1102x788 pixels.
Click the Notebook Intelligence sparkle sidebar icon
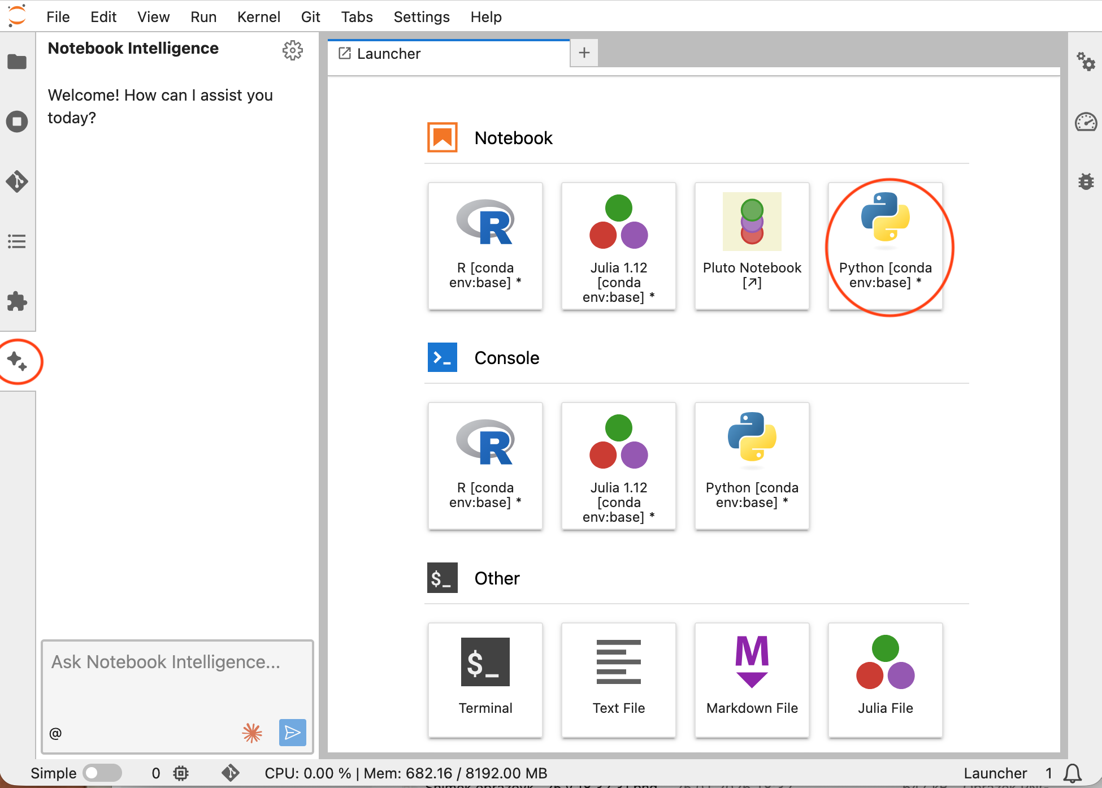pyautogui.click(x=17, y=361)
